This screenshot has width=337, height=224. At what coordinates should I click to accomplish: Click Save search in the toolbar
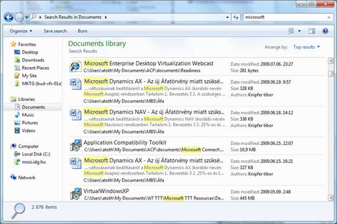(55, 31)
